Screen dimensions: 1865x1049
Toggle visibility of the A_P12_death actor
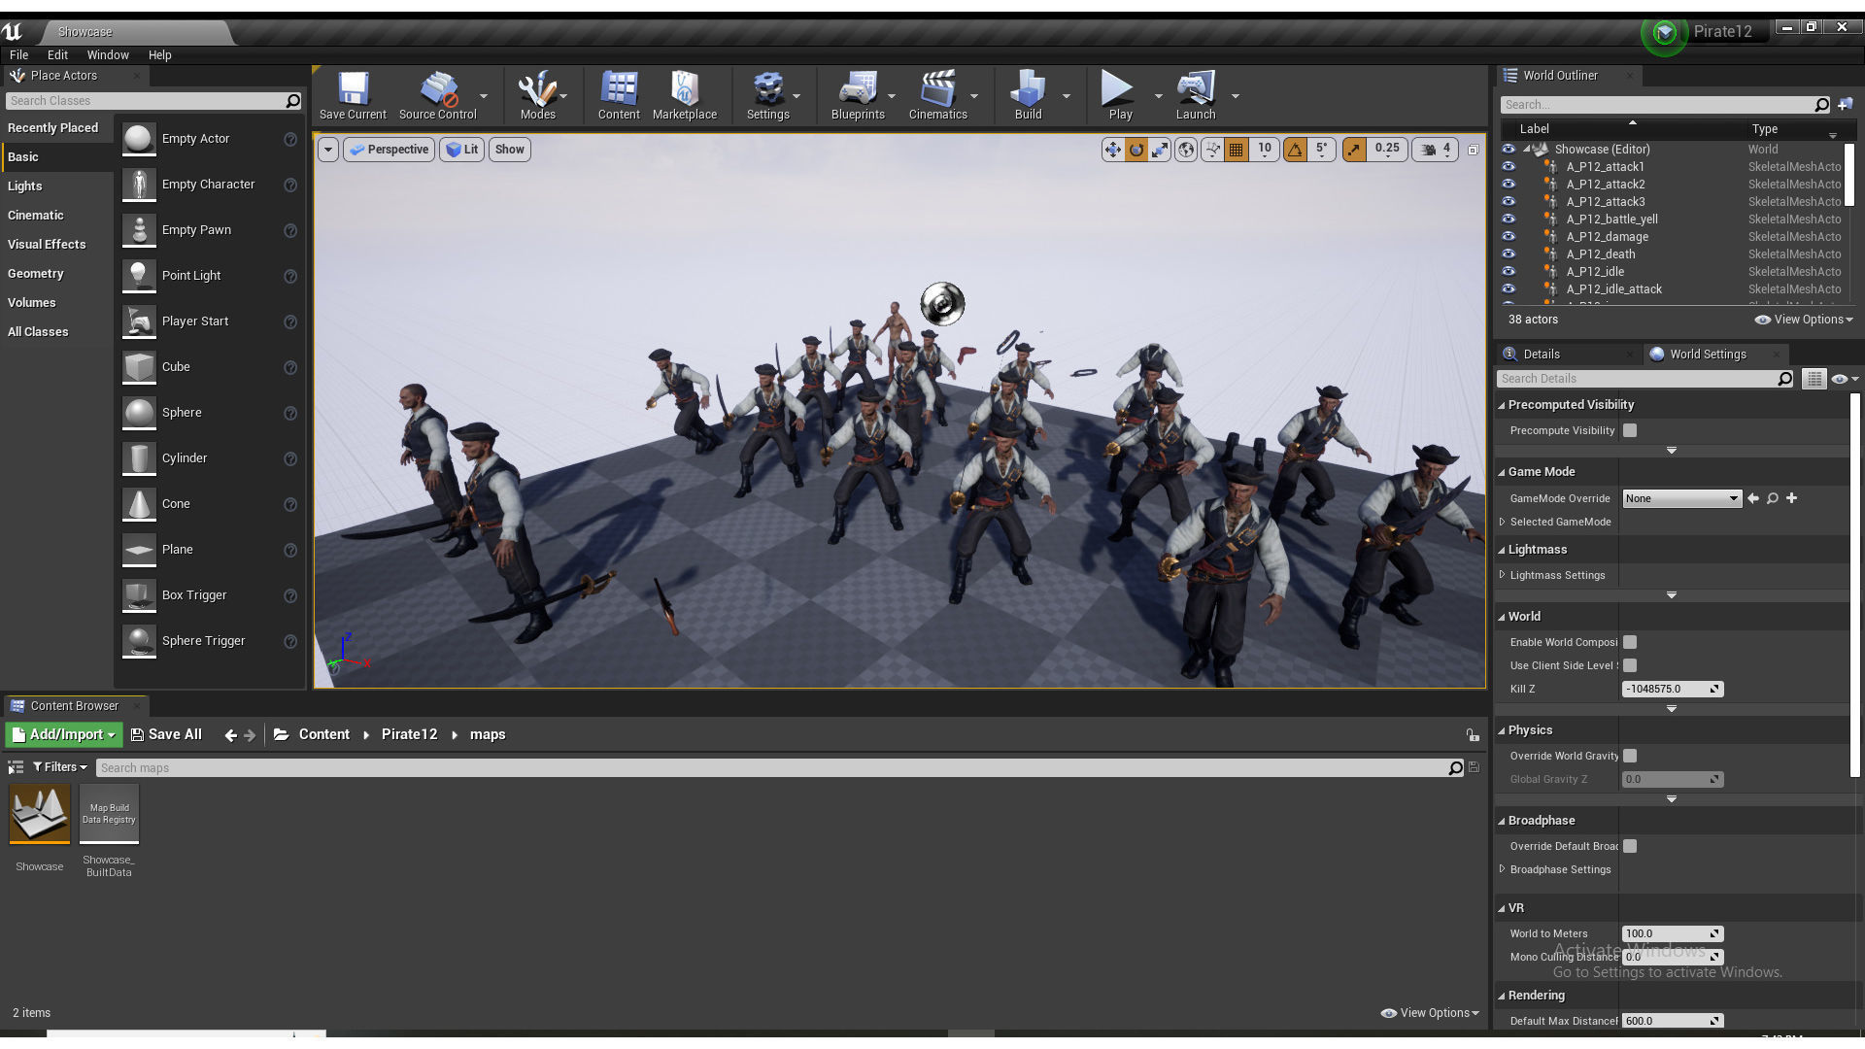pyautogui.click(x=1509, y=254)
